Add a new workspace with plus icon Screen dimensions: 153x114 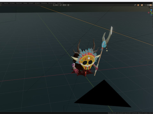(63, 3)
